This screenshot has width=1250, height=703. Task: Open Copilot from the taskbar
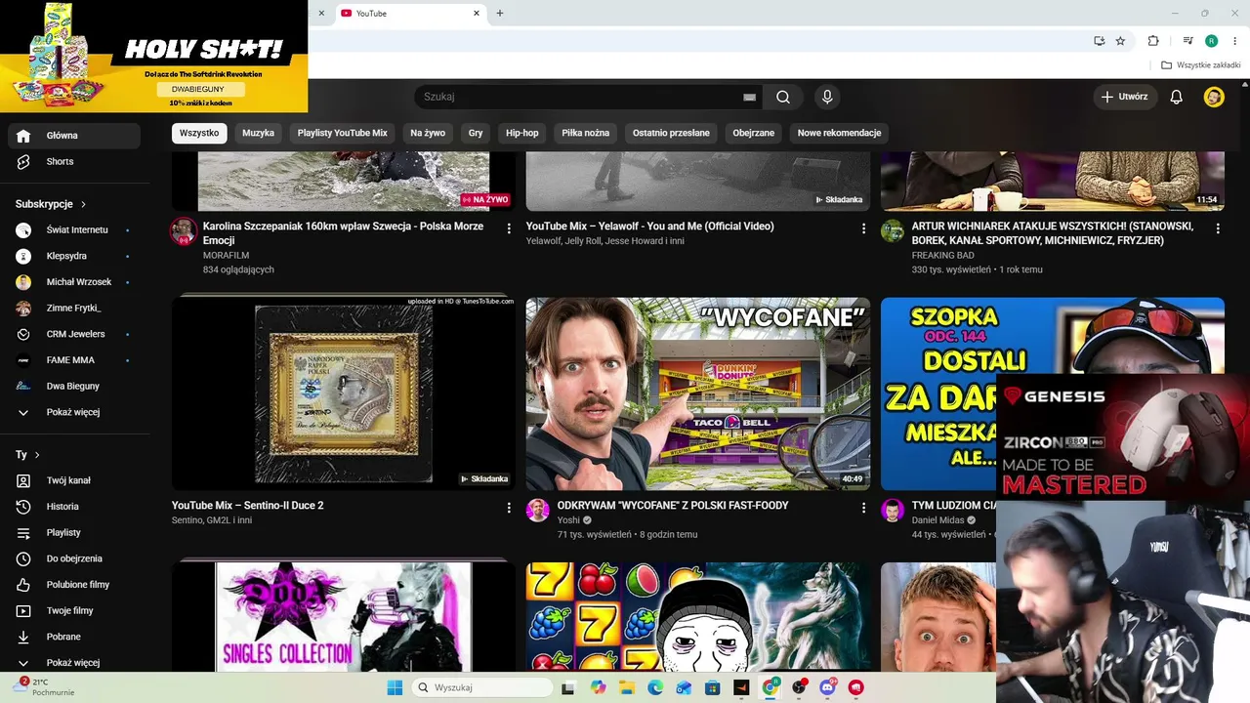(x=598, y=687)
